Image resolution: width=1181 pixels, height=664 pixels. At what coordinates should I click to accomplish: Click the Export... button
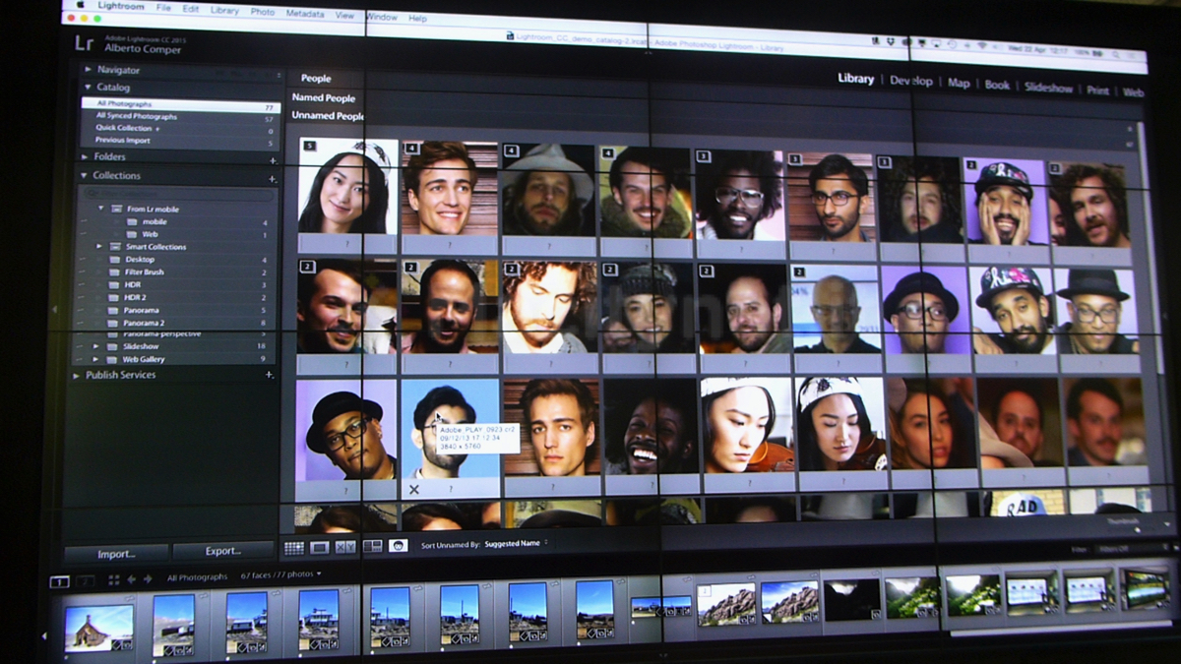[223, 551]
